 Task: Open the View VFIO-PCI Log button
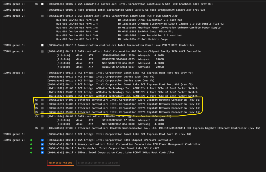tap(61, 163)
